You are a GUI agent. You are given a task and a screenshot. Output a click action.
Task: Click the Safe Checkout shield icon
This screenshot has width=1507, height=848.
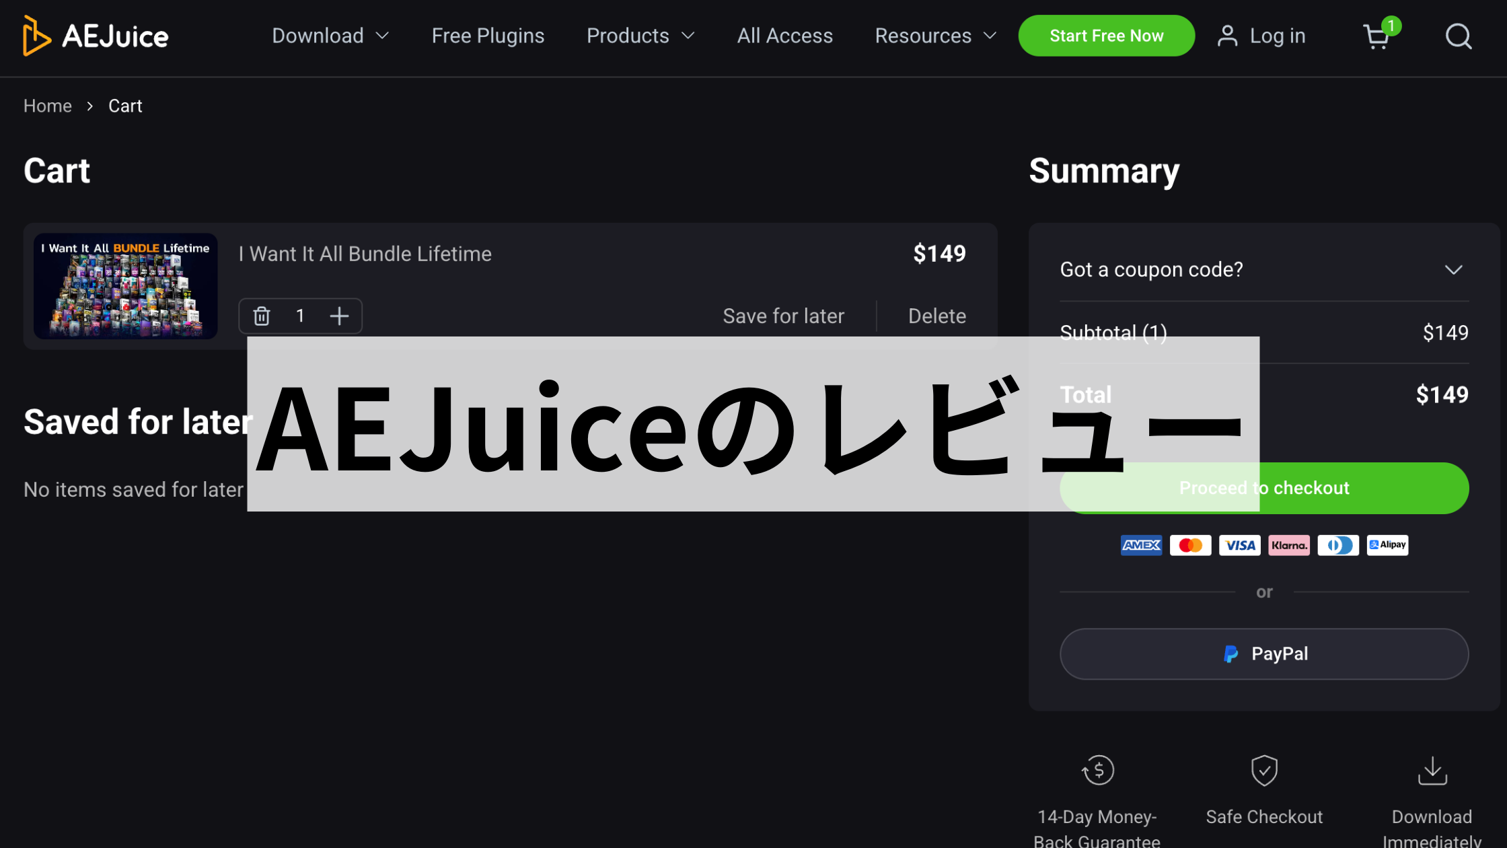click(1264, 771)
